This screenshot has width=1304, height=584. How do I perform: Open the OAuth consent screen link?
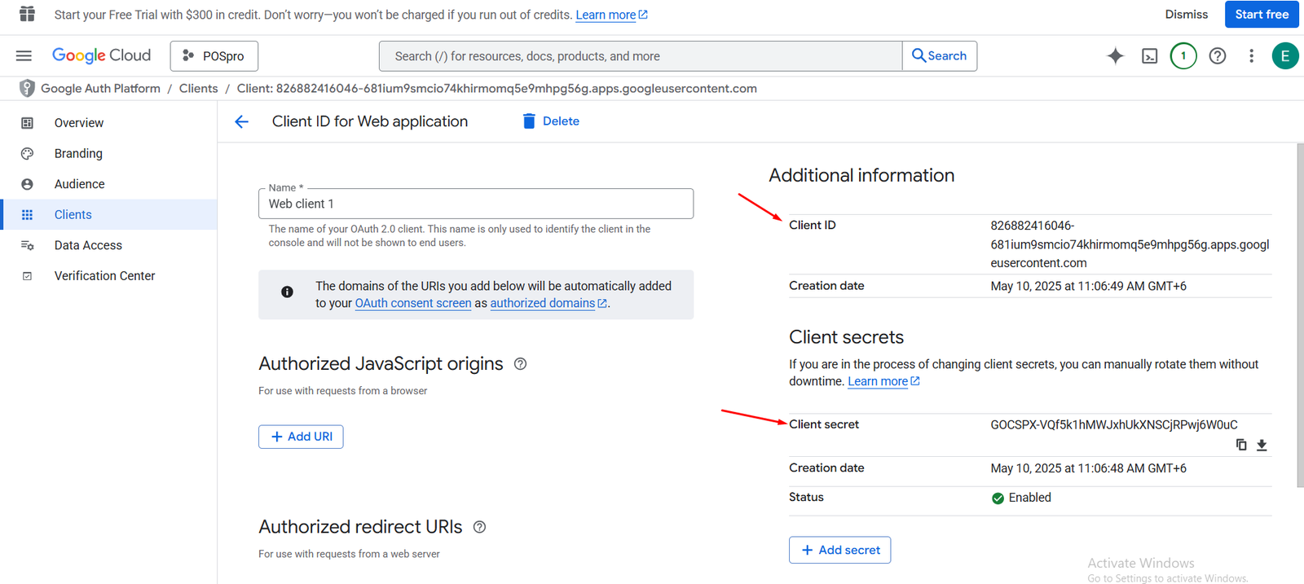(x=412, y=303)
